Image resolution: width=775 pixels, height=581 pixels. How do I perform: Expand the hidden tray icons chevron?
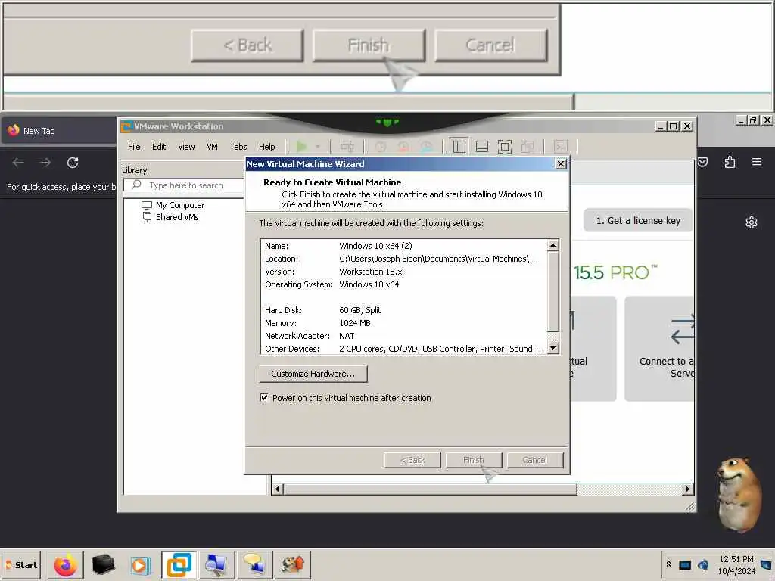(x=669, y=564)
